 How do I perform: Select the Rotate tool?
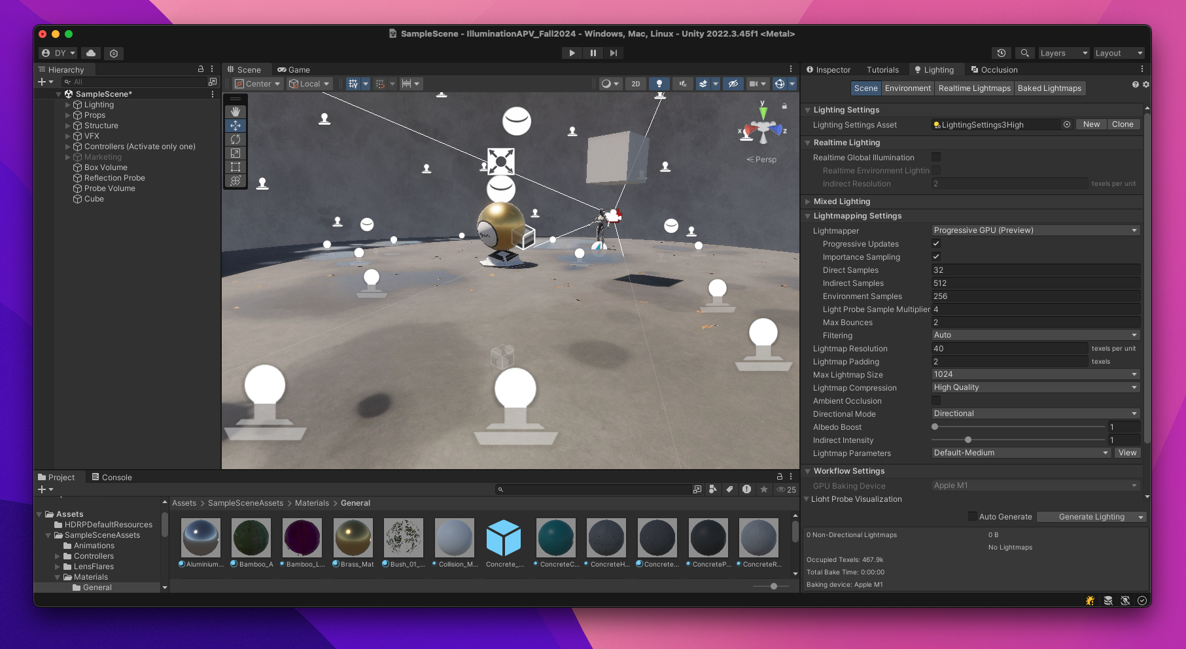(x=235, y=139)
